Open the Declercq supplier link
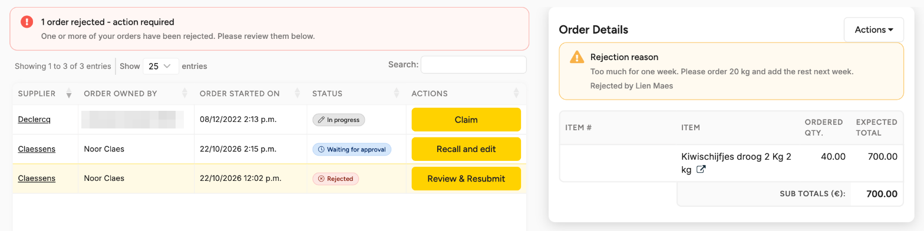The height and width of the screenshot is (231, 924). 34,120
